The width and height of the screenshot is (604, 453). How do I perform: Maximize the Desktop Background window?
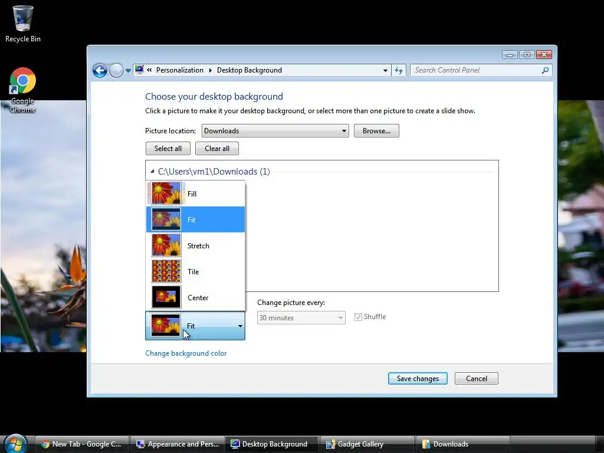tap(527, 55)
